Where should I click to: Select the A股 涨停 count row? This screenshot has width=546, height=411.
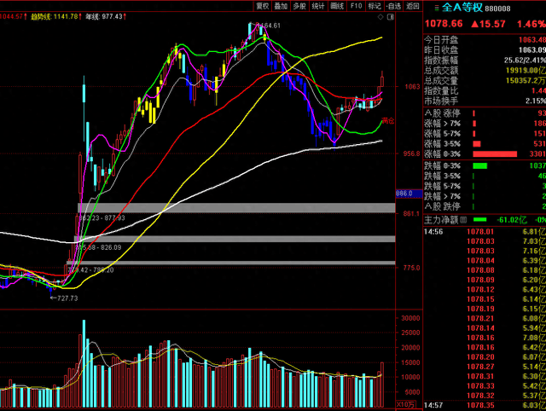click(485, 113)
